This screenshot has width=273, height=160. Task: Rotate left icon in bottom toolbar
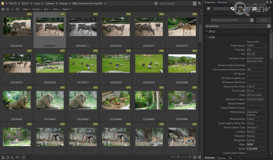(x=8, y=157)
